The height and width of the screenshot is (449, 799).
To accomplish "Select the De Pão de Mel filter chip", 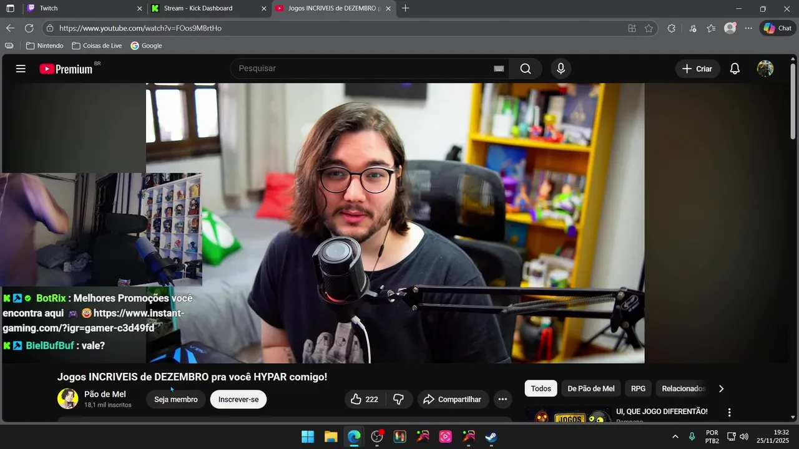I will coord(591,389).
